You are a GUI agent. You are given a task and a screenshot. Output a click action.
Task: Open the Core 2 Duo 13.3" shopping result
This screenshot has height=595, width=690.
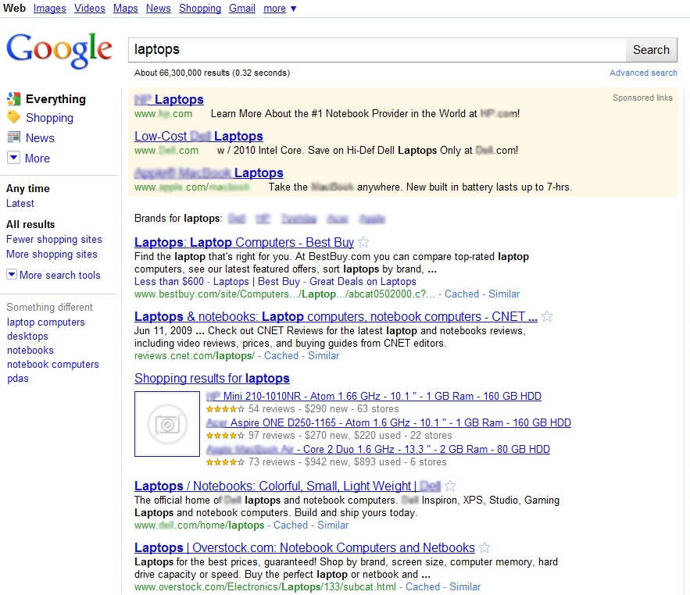pyautogui.click(x=378, y=449)
